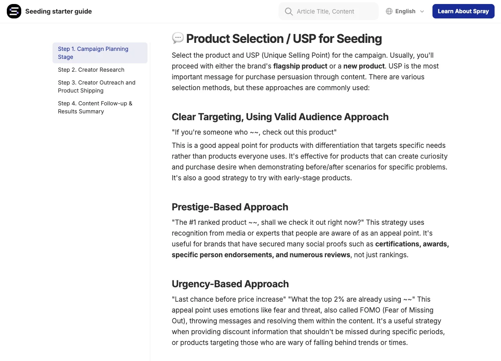
Task: Click the Urgency-Based Approach heading
Action: (x=230, y=284)
